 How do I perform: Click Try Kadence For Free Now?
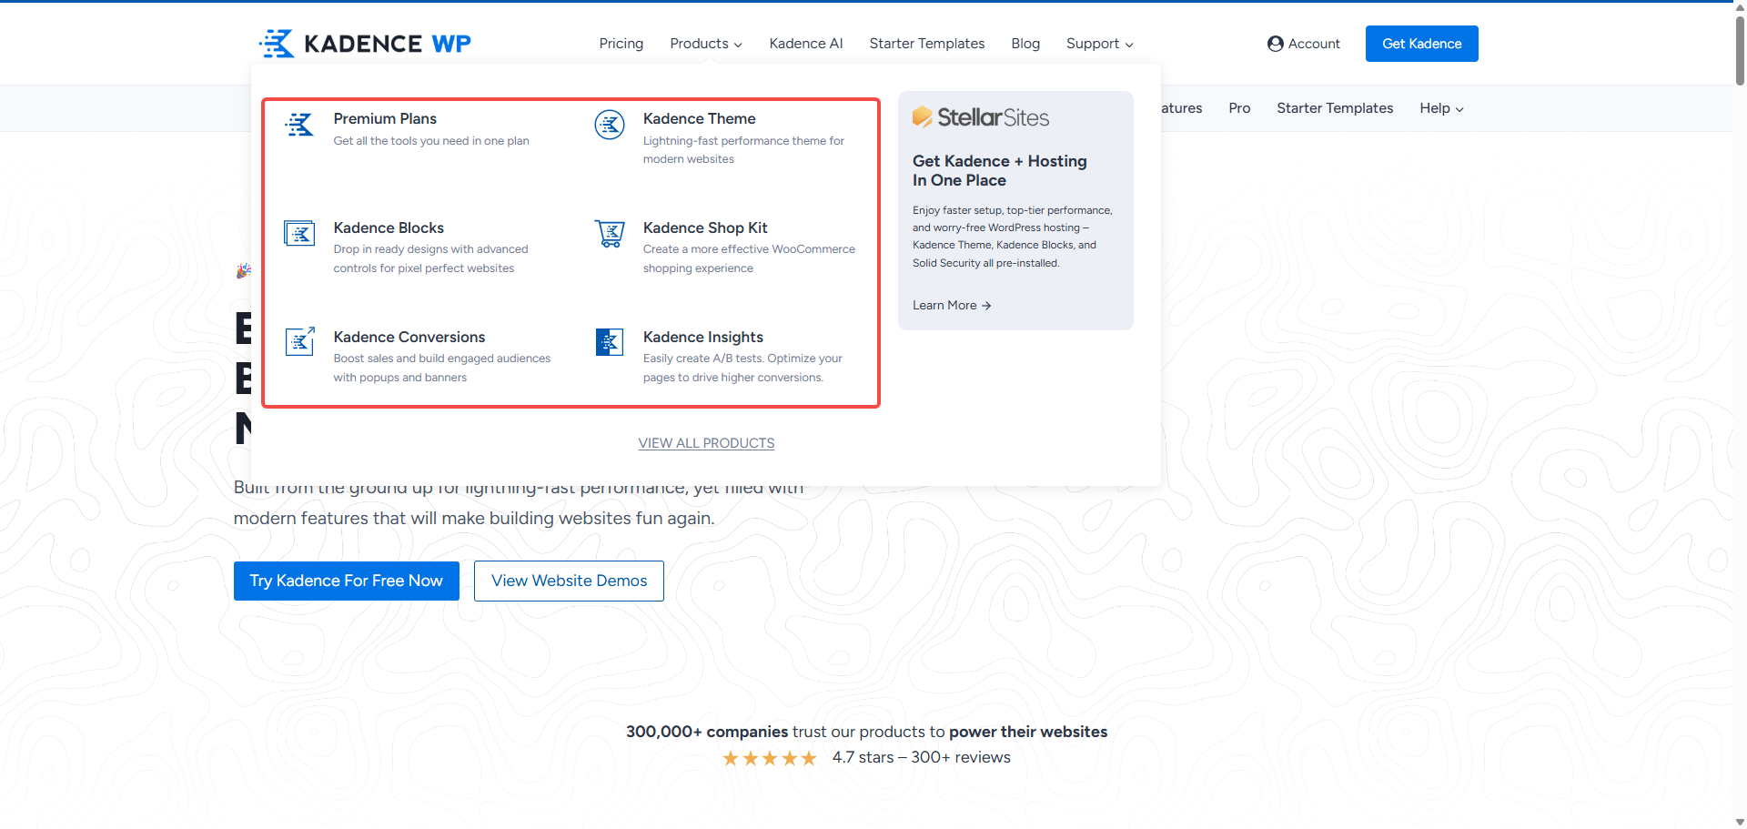click(x=346, y=581)
